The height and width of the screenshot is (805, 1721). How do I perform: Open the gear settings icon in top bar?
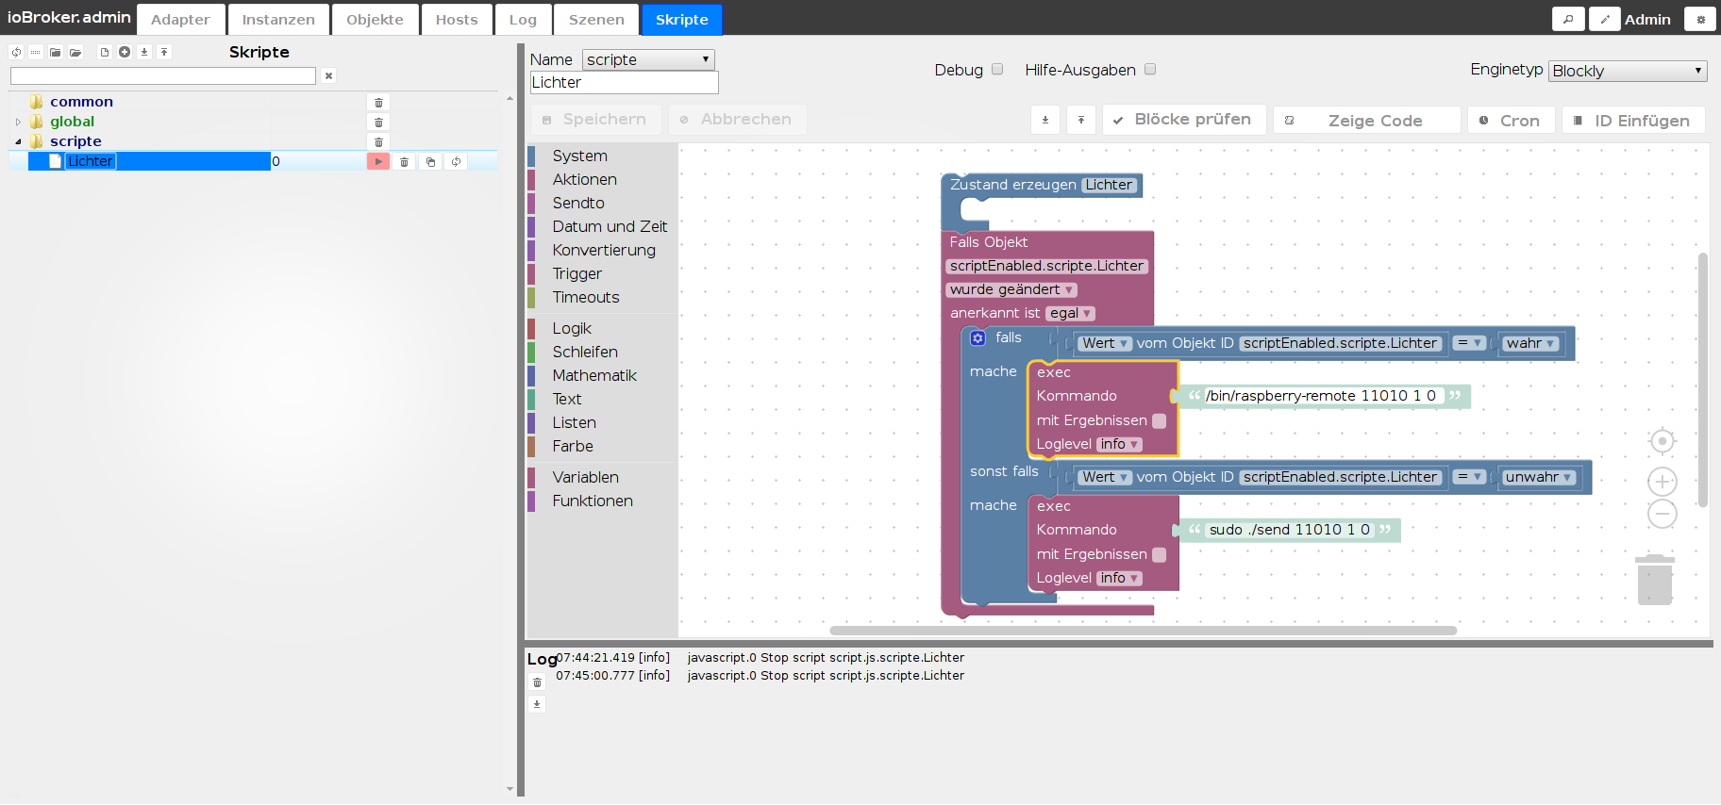click(x=1700, y=19)
